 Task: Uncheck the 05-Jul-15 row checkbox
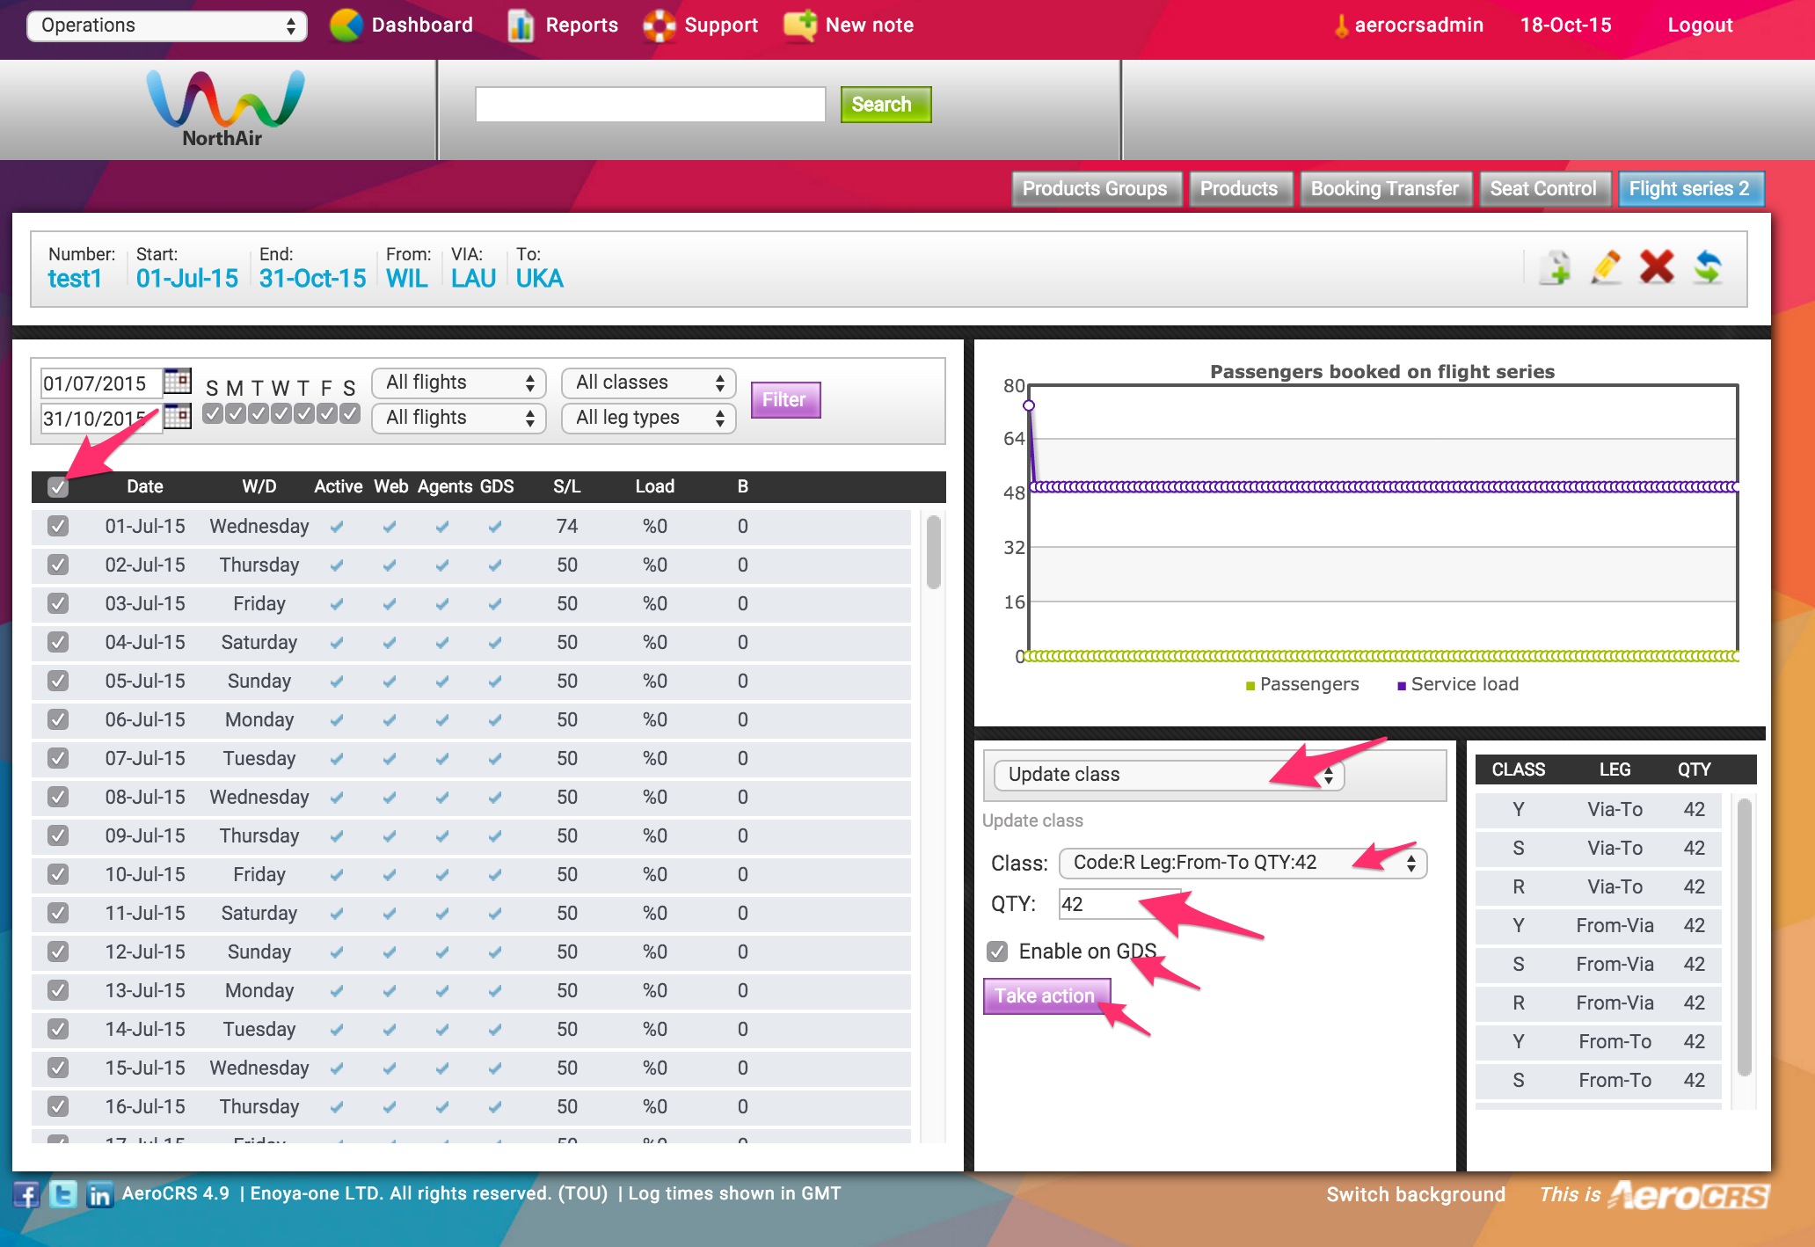pyautogui.click(x=58, y=681)
